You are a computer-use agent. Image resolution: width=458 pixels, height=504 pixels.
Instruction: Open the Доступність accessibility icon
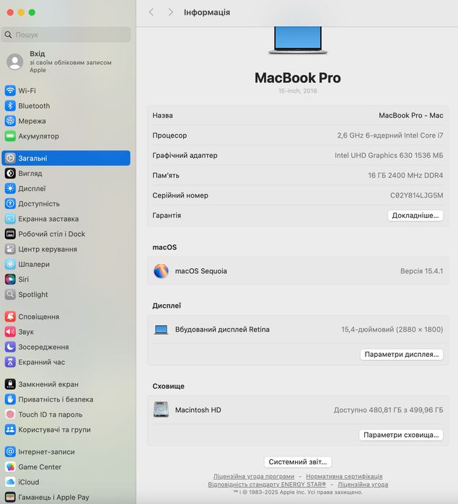pyautogui.click(x=10, y=203)
